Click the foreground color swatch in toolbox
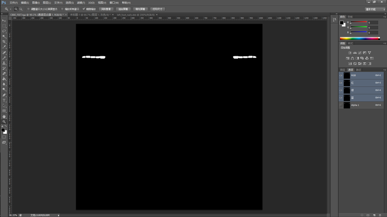Viewport: 387px width, 217px height. pyautogui.click(x=3, y=130)
